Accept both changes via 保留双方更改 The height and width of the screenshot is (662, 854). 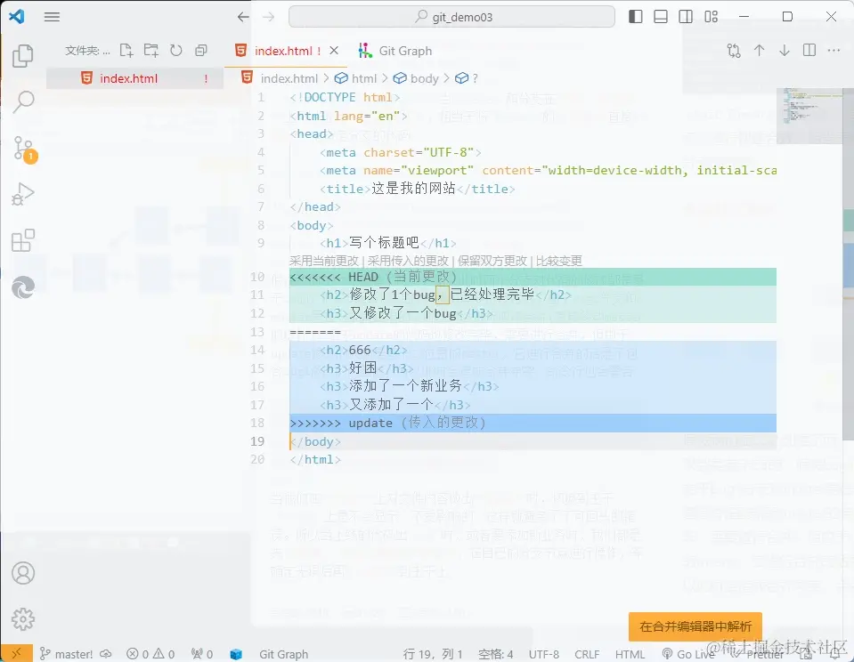(492, 261)
